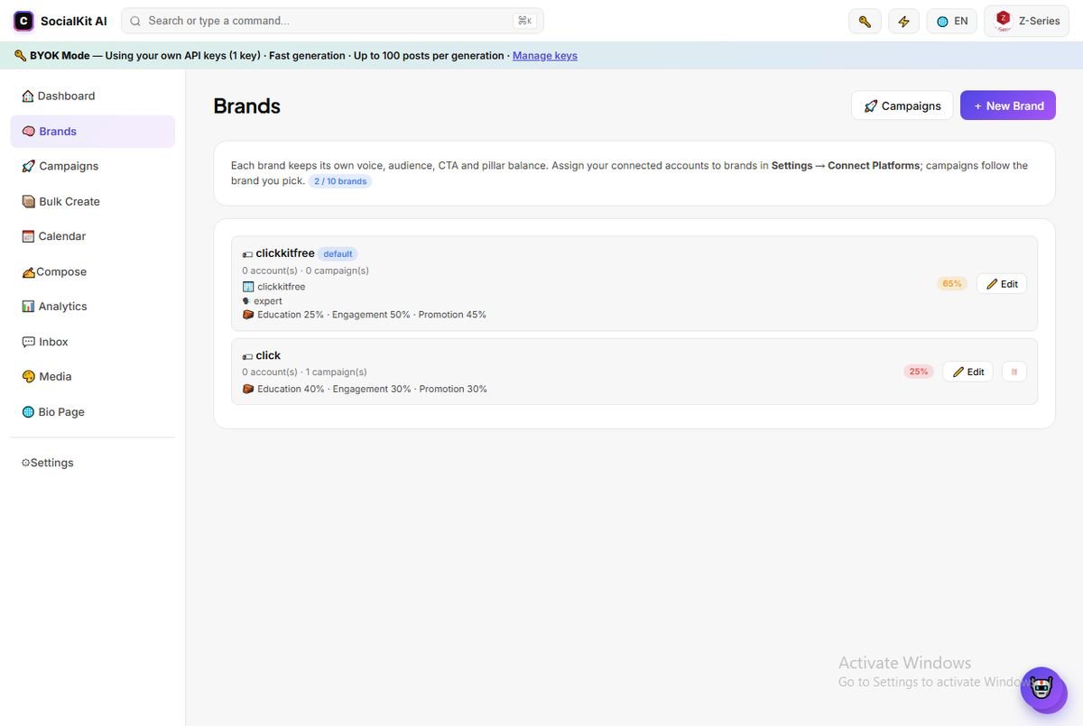Open Settings in the sidebar
1083x726 pixels.
pos(92,463)
